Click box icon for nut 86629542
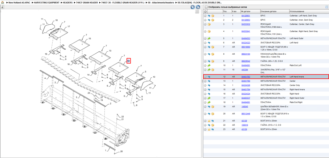329x158 pixels. 213,61
